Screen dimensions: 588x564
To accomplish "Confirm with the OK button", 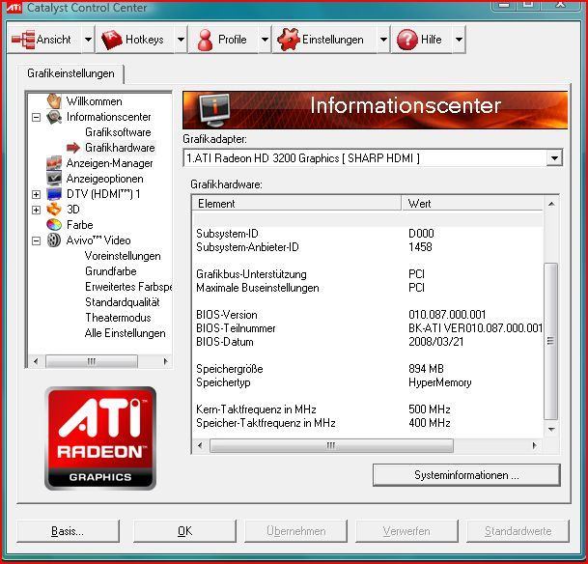I will click(x=184, y=531).
